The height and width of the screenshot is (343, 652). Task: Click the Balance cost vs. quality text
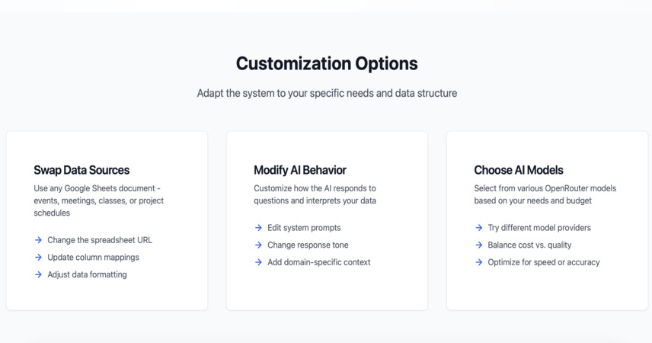[529, 245]
